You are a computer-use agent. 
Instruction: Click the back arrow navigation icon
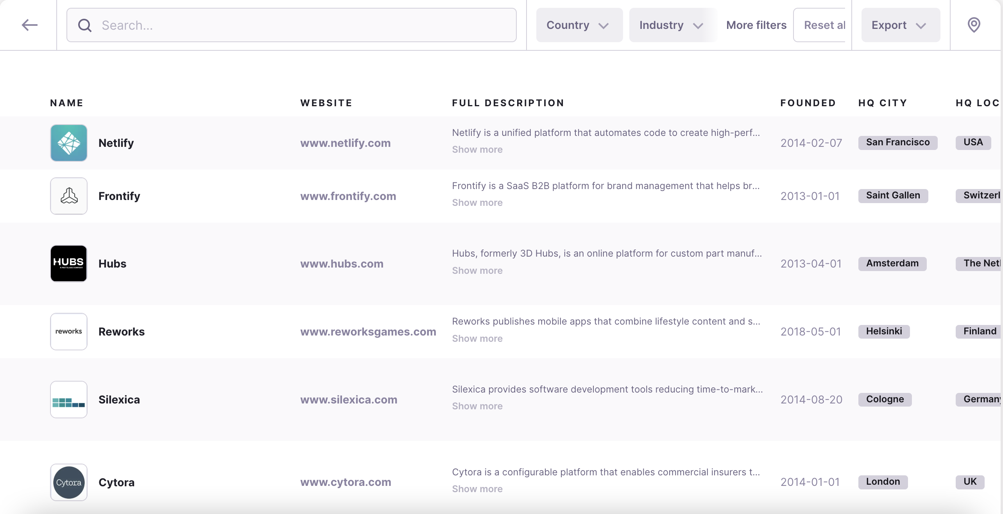[29, 24]
